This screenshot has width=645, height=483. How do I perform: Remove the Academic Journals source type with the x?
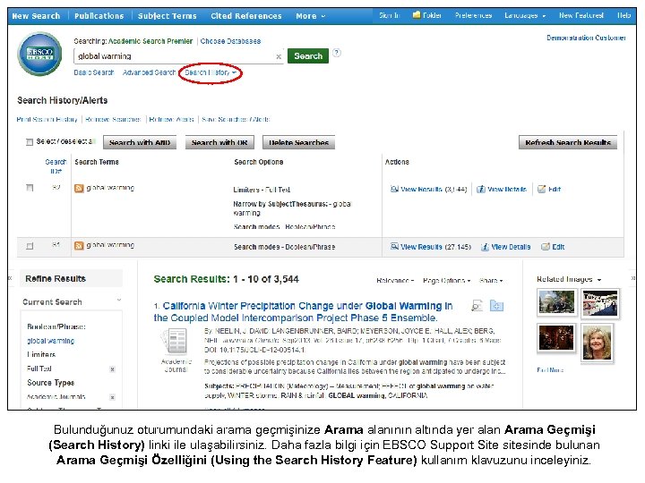pyautogui.click(x=112, y=397)
